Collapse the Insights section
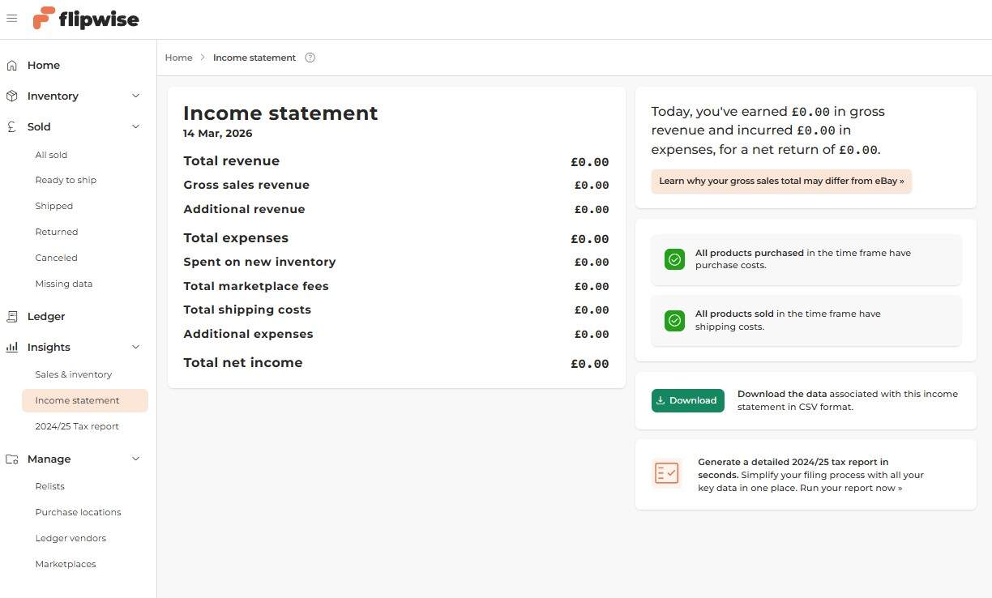 point(135,347)
